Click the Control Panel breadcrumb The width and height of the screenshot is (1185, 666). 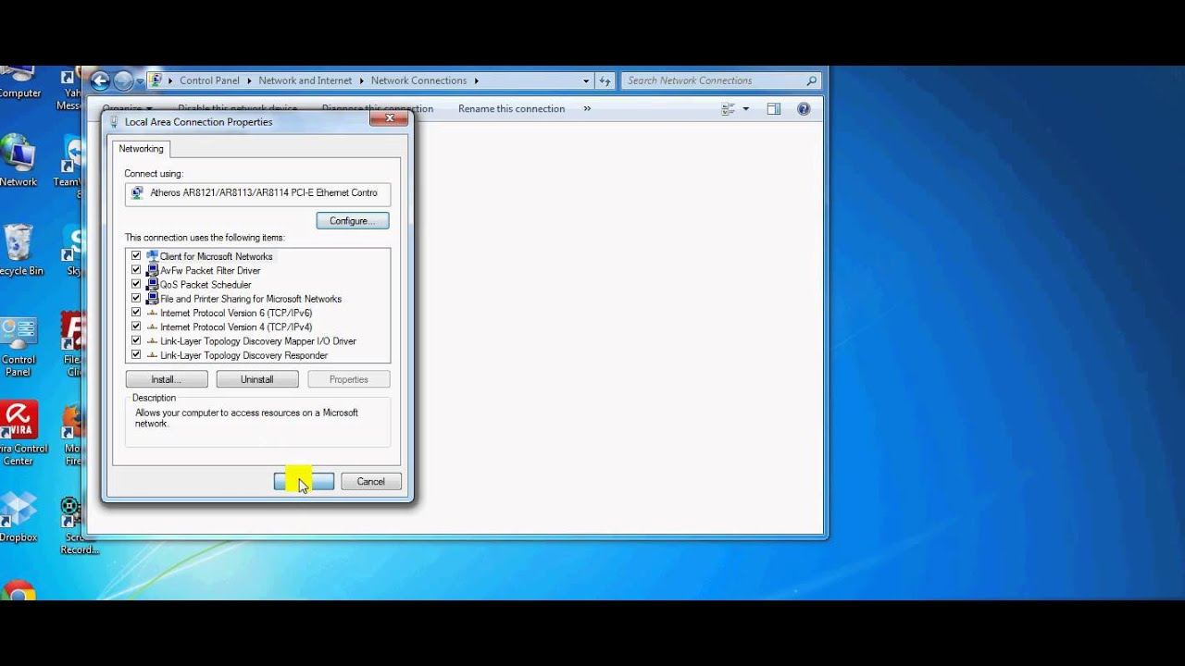point(209,80)
